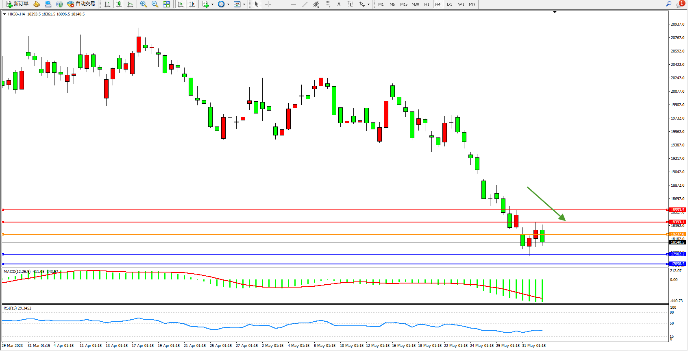The width and height of the screenshot is (688, 351).
Task: Click the New Order (新订单) button
Action: [17, 4]
